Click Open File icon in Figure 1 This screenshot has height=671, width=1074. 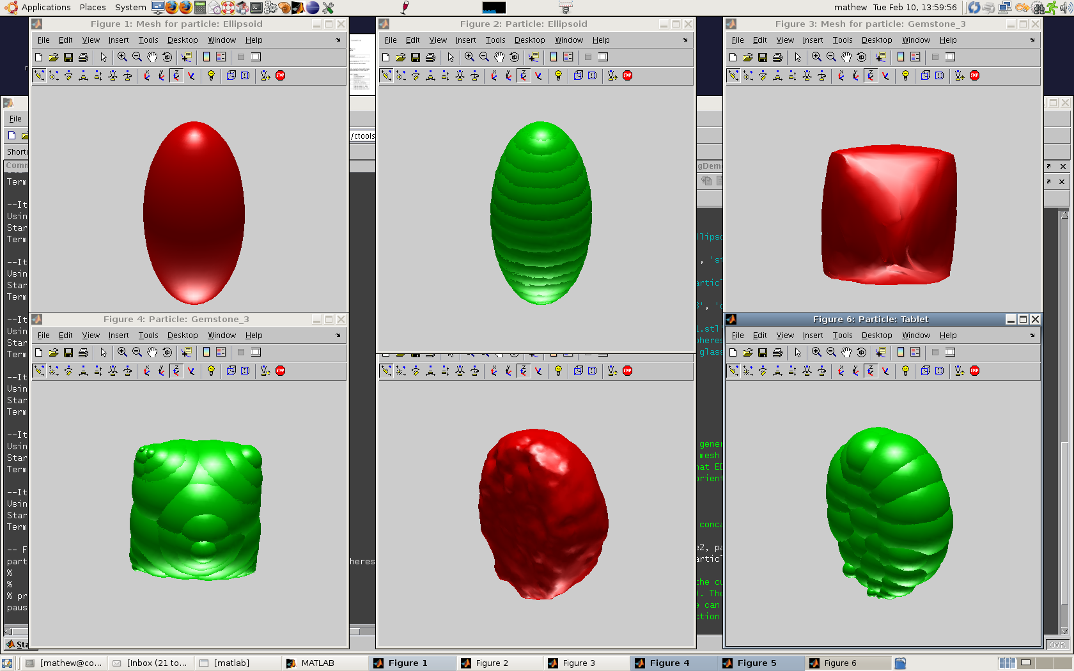click(x=54, y=57)
